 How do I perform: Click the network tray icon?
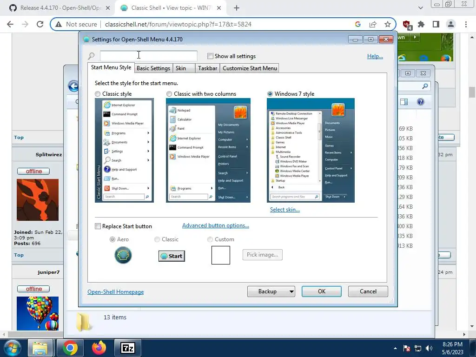point(418,348)
